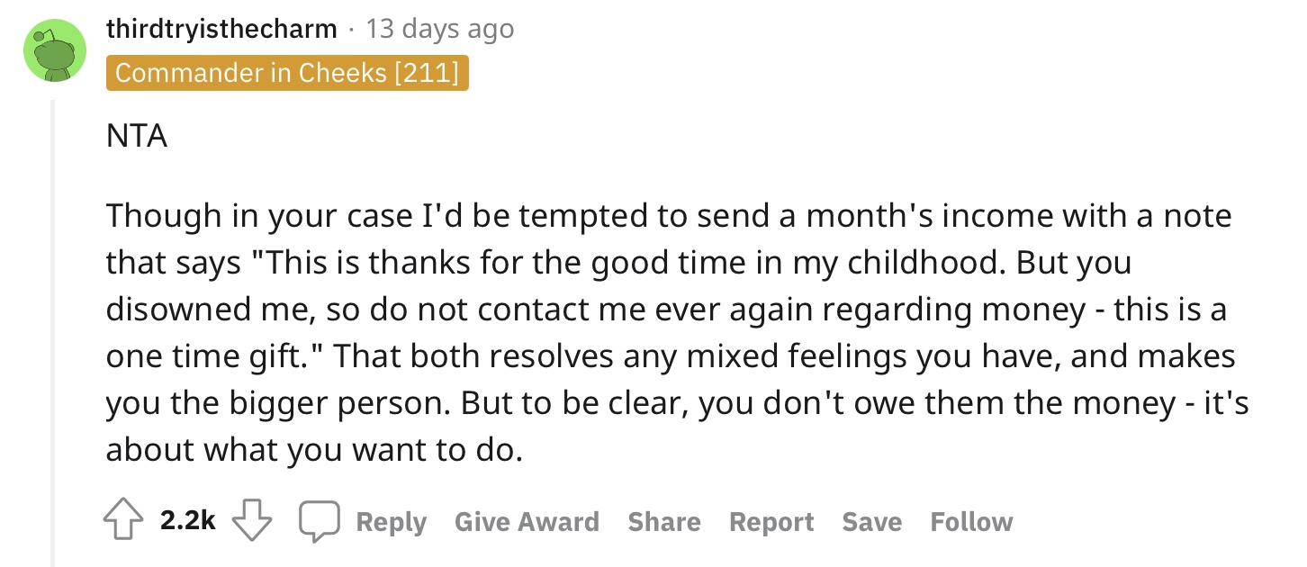Upvote the comment by thirdtryisthecharm
This screenshot has height=567, width=1307.
click(125, 521)
